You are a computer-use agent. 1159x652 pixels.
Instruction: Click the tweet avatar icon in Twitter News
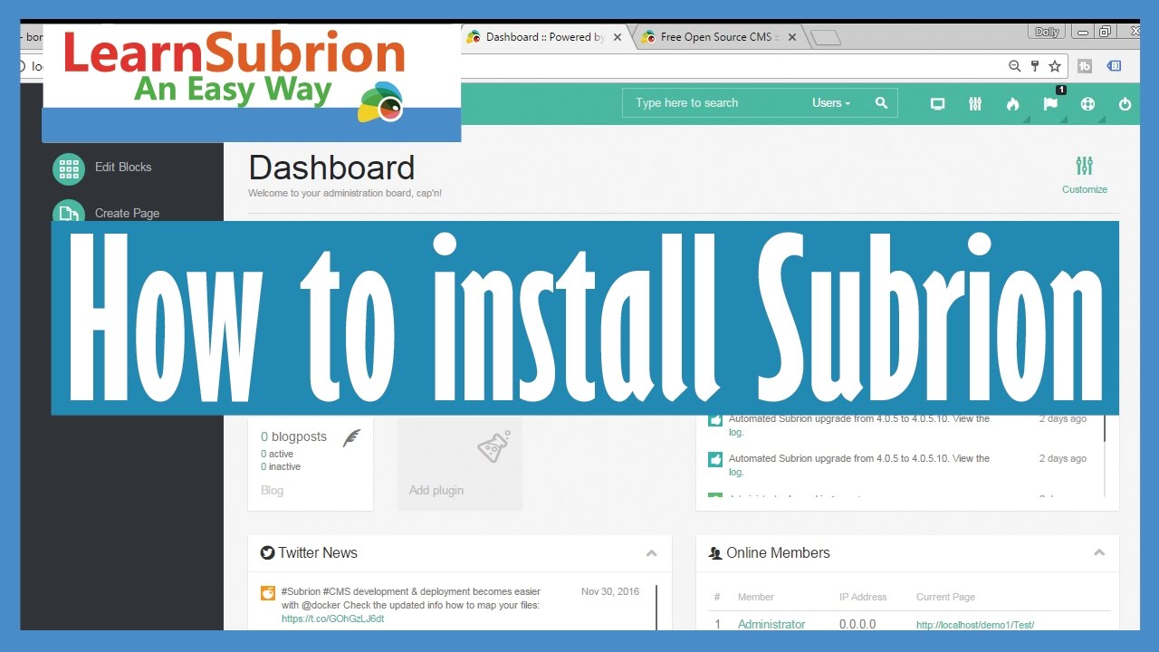[x=268, y=593]
